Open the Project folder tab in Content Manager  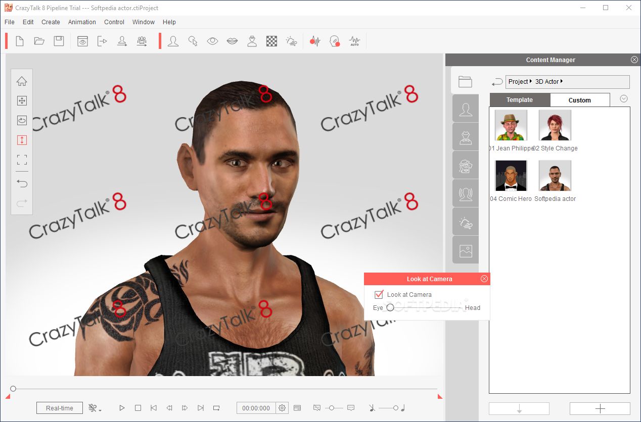pyautogui.click(x=465, y=81)
